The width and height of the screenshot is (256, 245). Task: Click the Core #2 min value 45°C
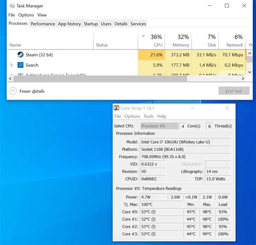click(191, 227)
